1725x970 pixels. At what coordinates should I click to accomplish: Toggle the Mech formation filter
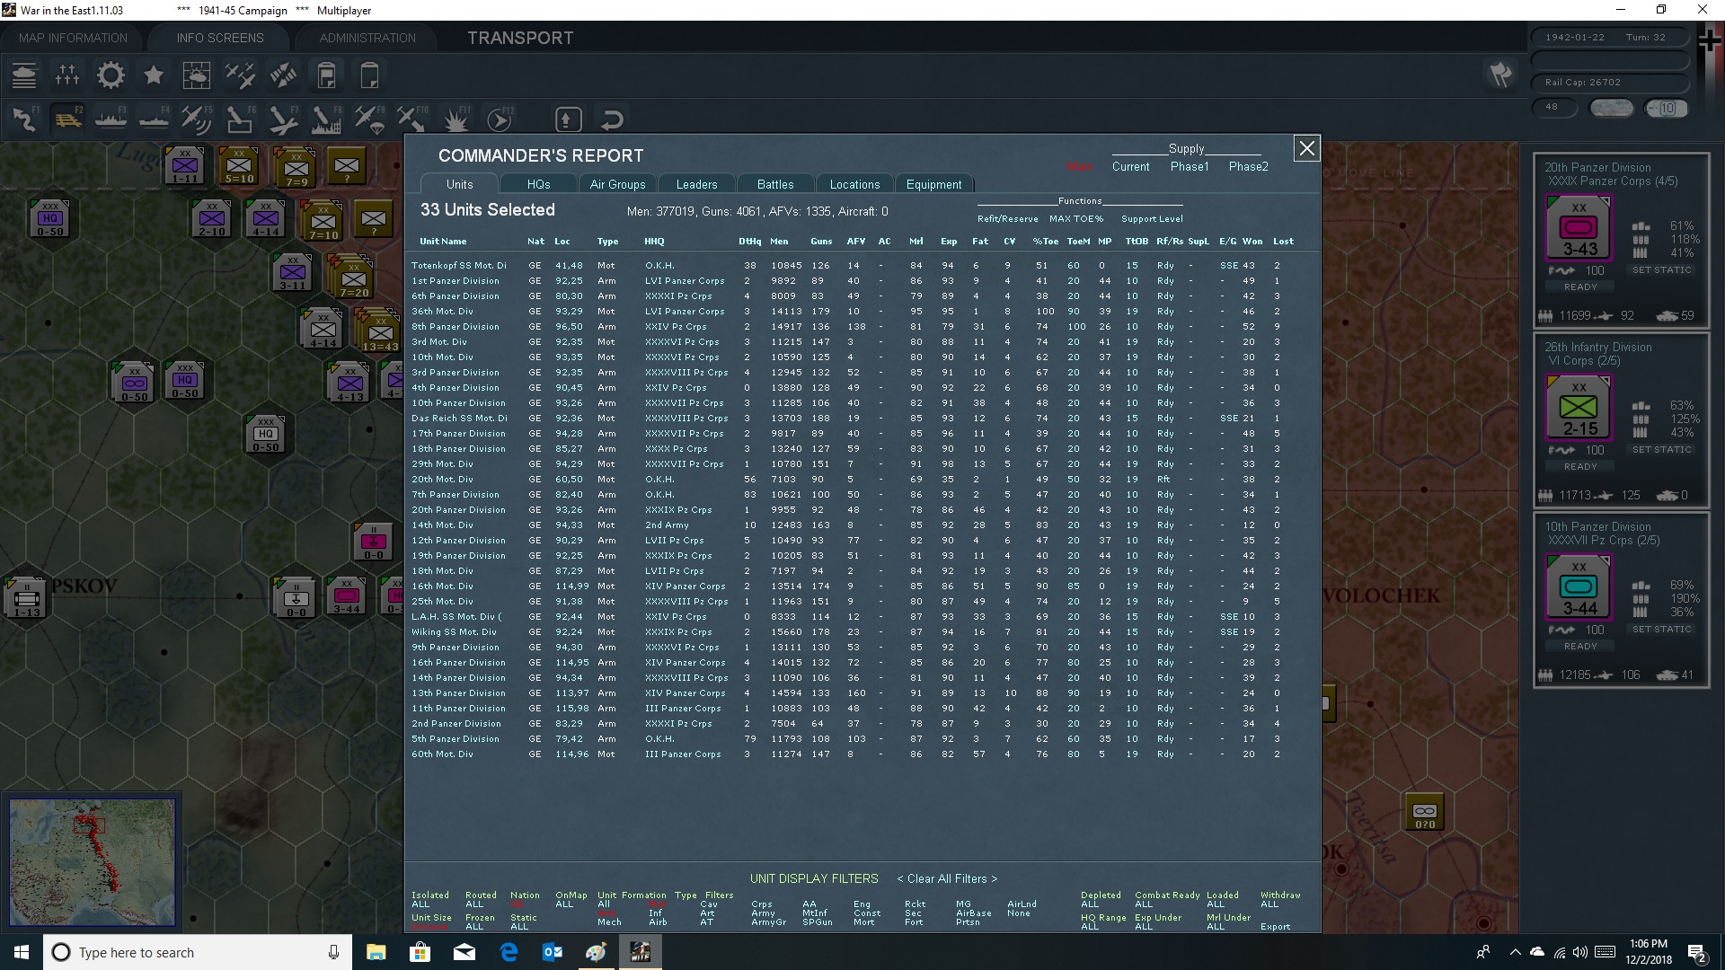pyautogui.click(x=609, y=921)
